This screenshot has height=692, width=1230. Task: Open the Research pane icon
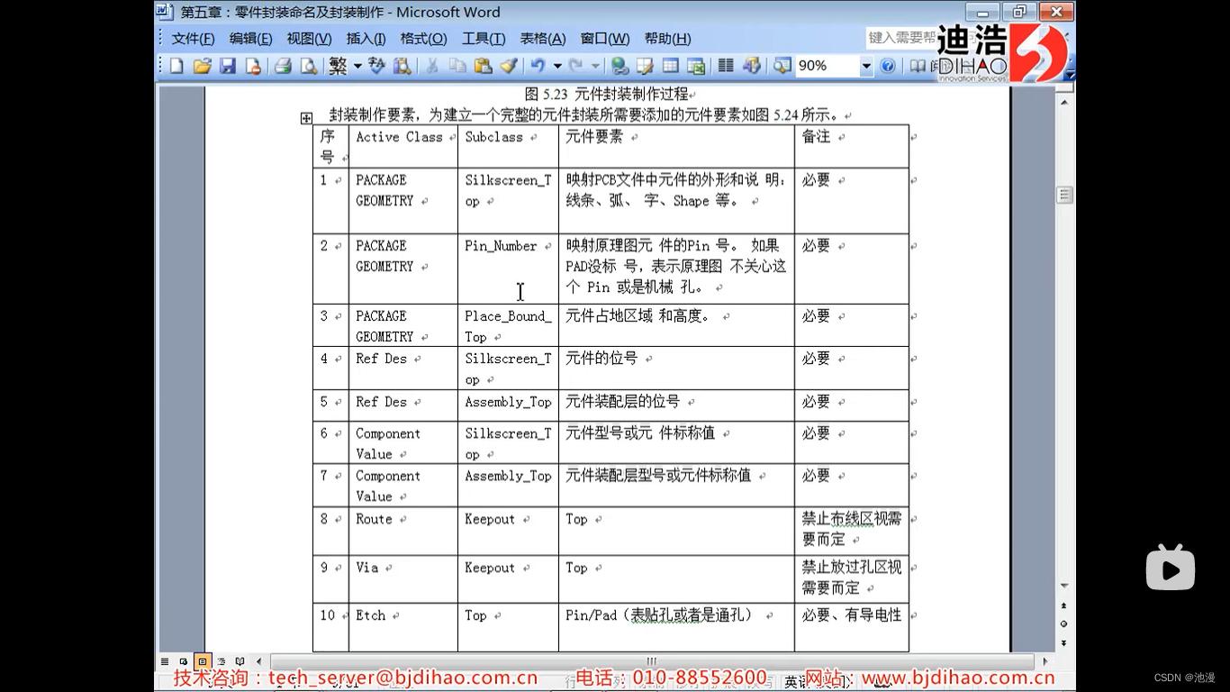(x=402, y=66)
